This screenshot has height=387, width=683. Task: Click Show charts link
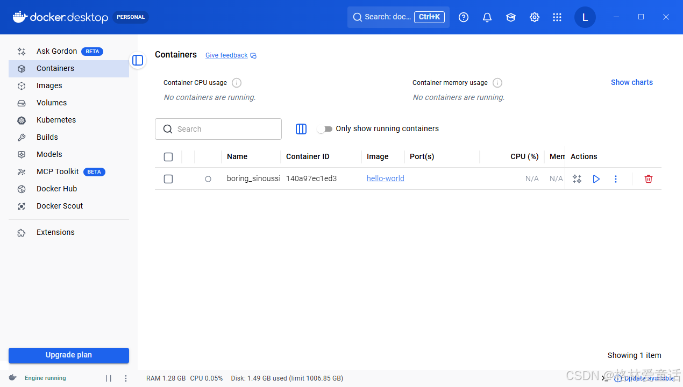[632, 82]
